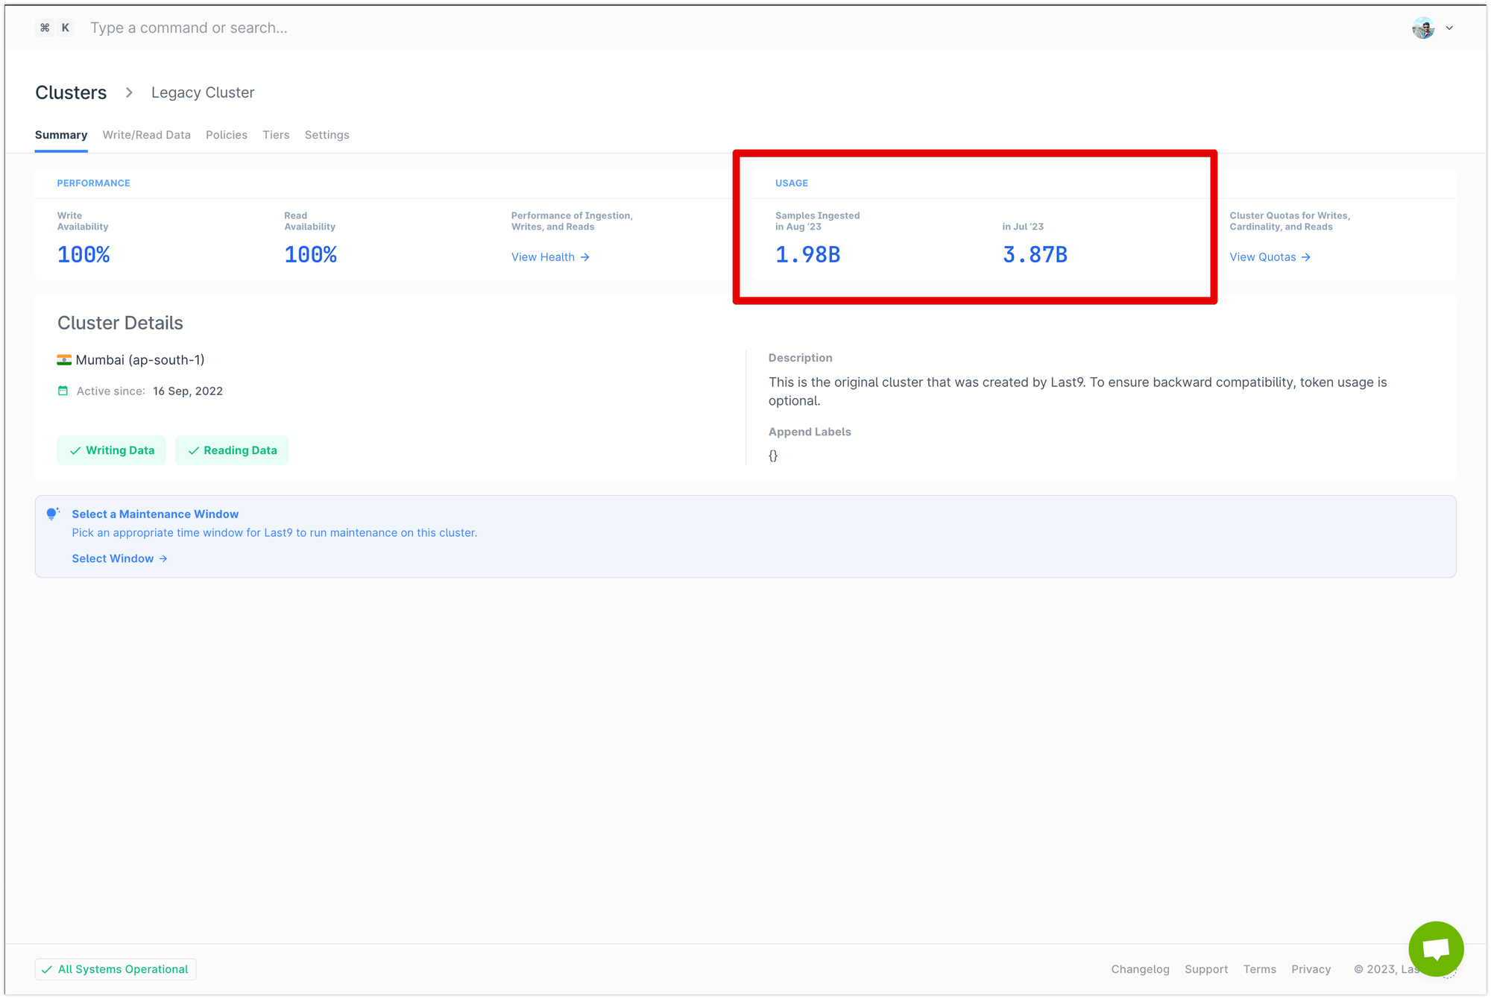Click the user profile avatar icon

(x=1424, y=27)
